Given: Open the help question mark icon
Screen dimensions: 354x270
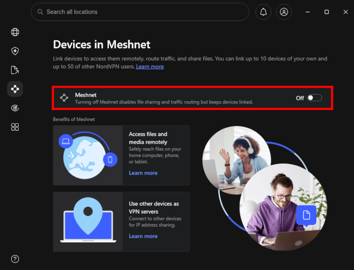Looking at the screenshot, I should [x=15, y=259].
